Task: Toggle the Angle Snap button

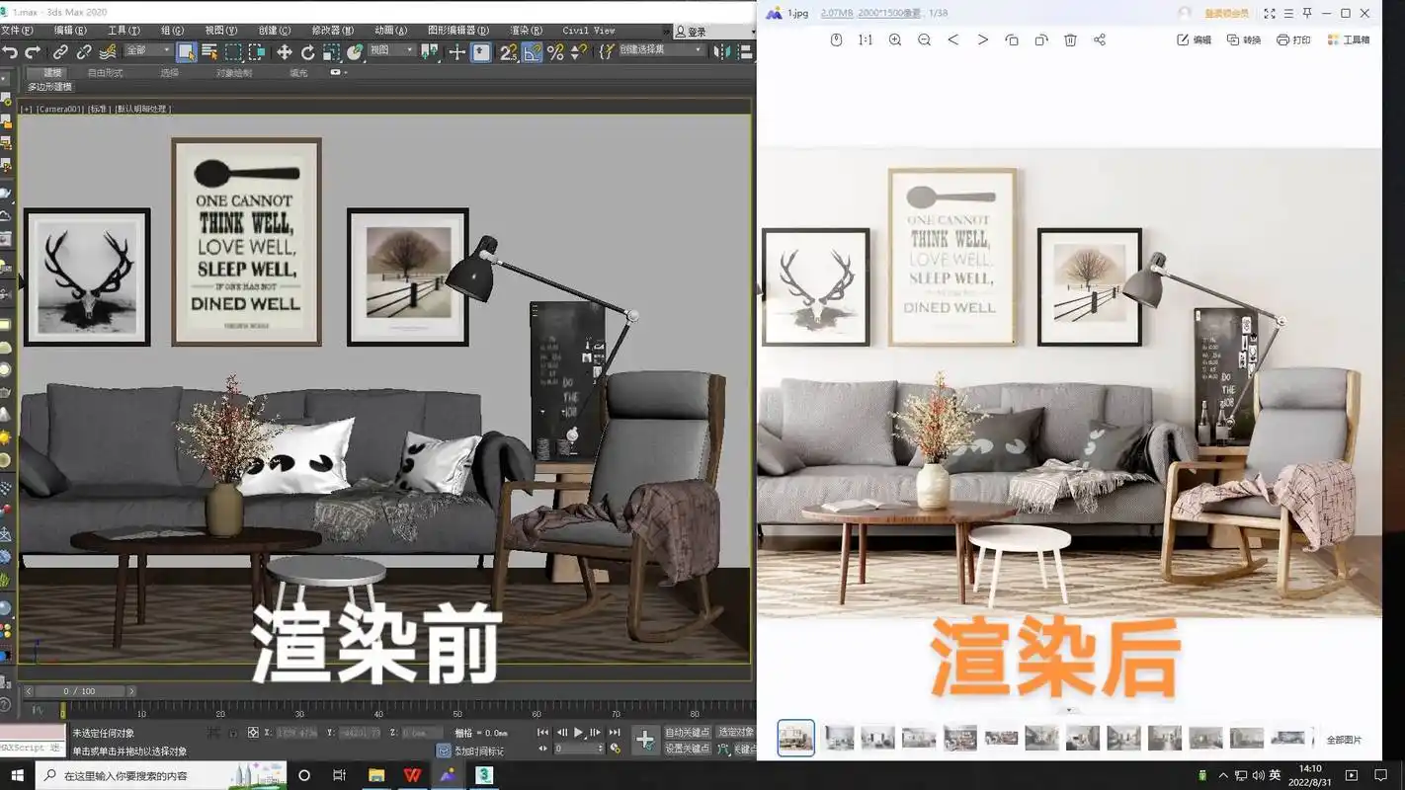Action: coord(533,52)
